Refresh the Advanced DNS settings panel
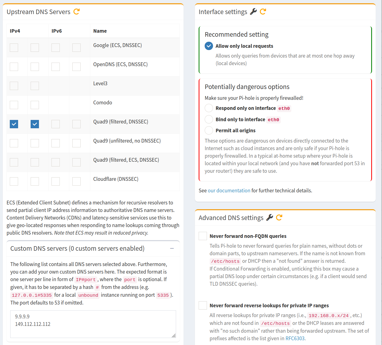Image resolution: width=382 pixels, height=345 pixels. 279,217
